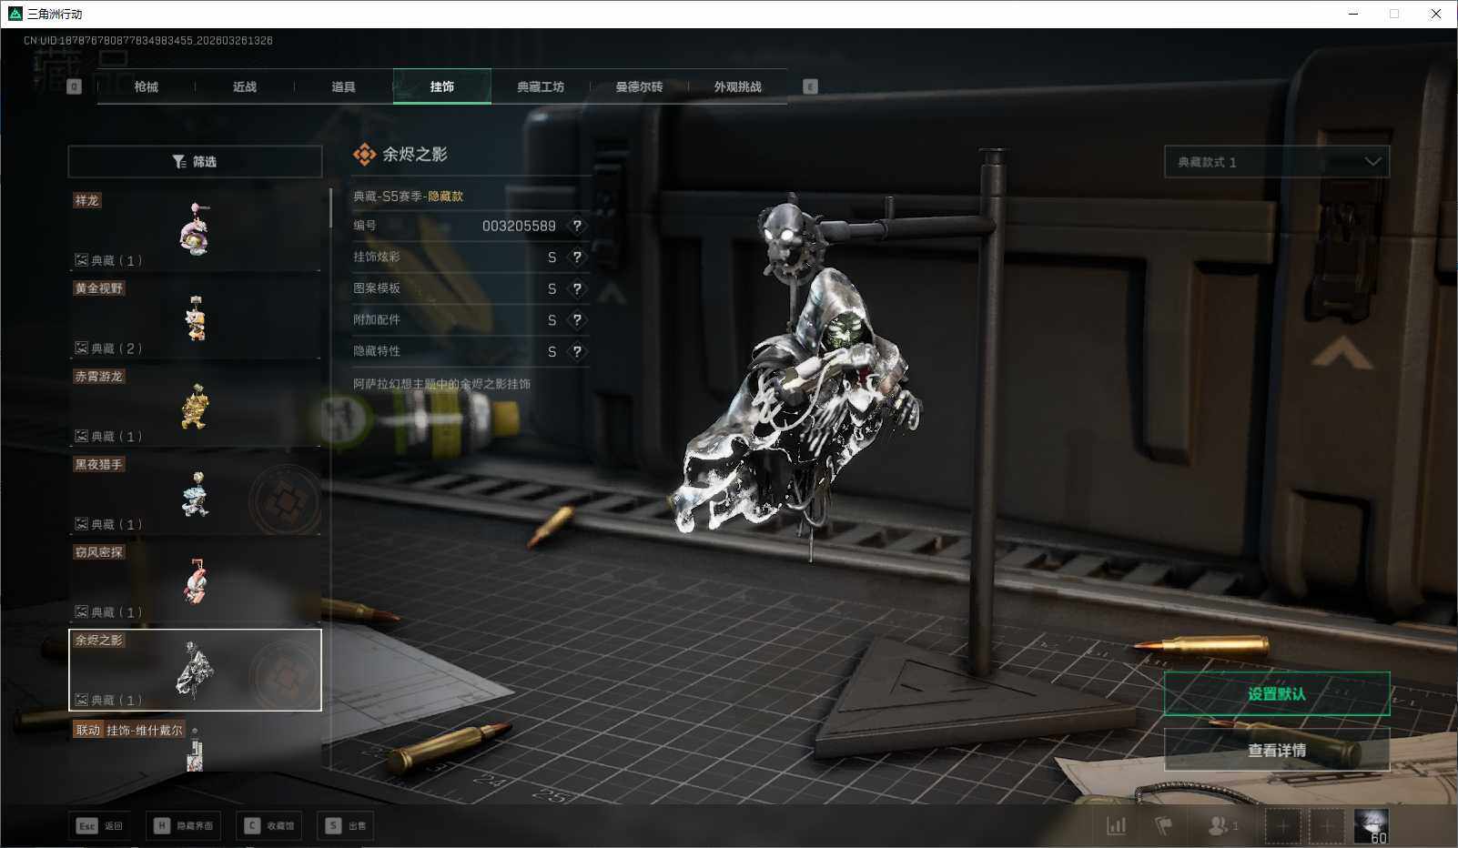The height and width of the screenshot is (848, 1458).
Task: Select the 窃风密探 charm thumbnail
Action: click(195, 582)
